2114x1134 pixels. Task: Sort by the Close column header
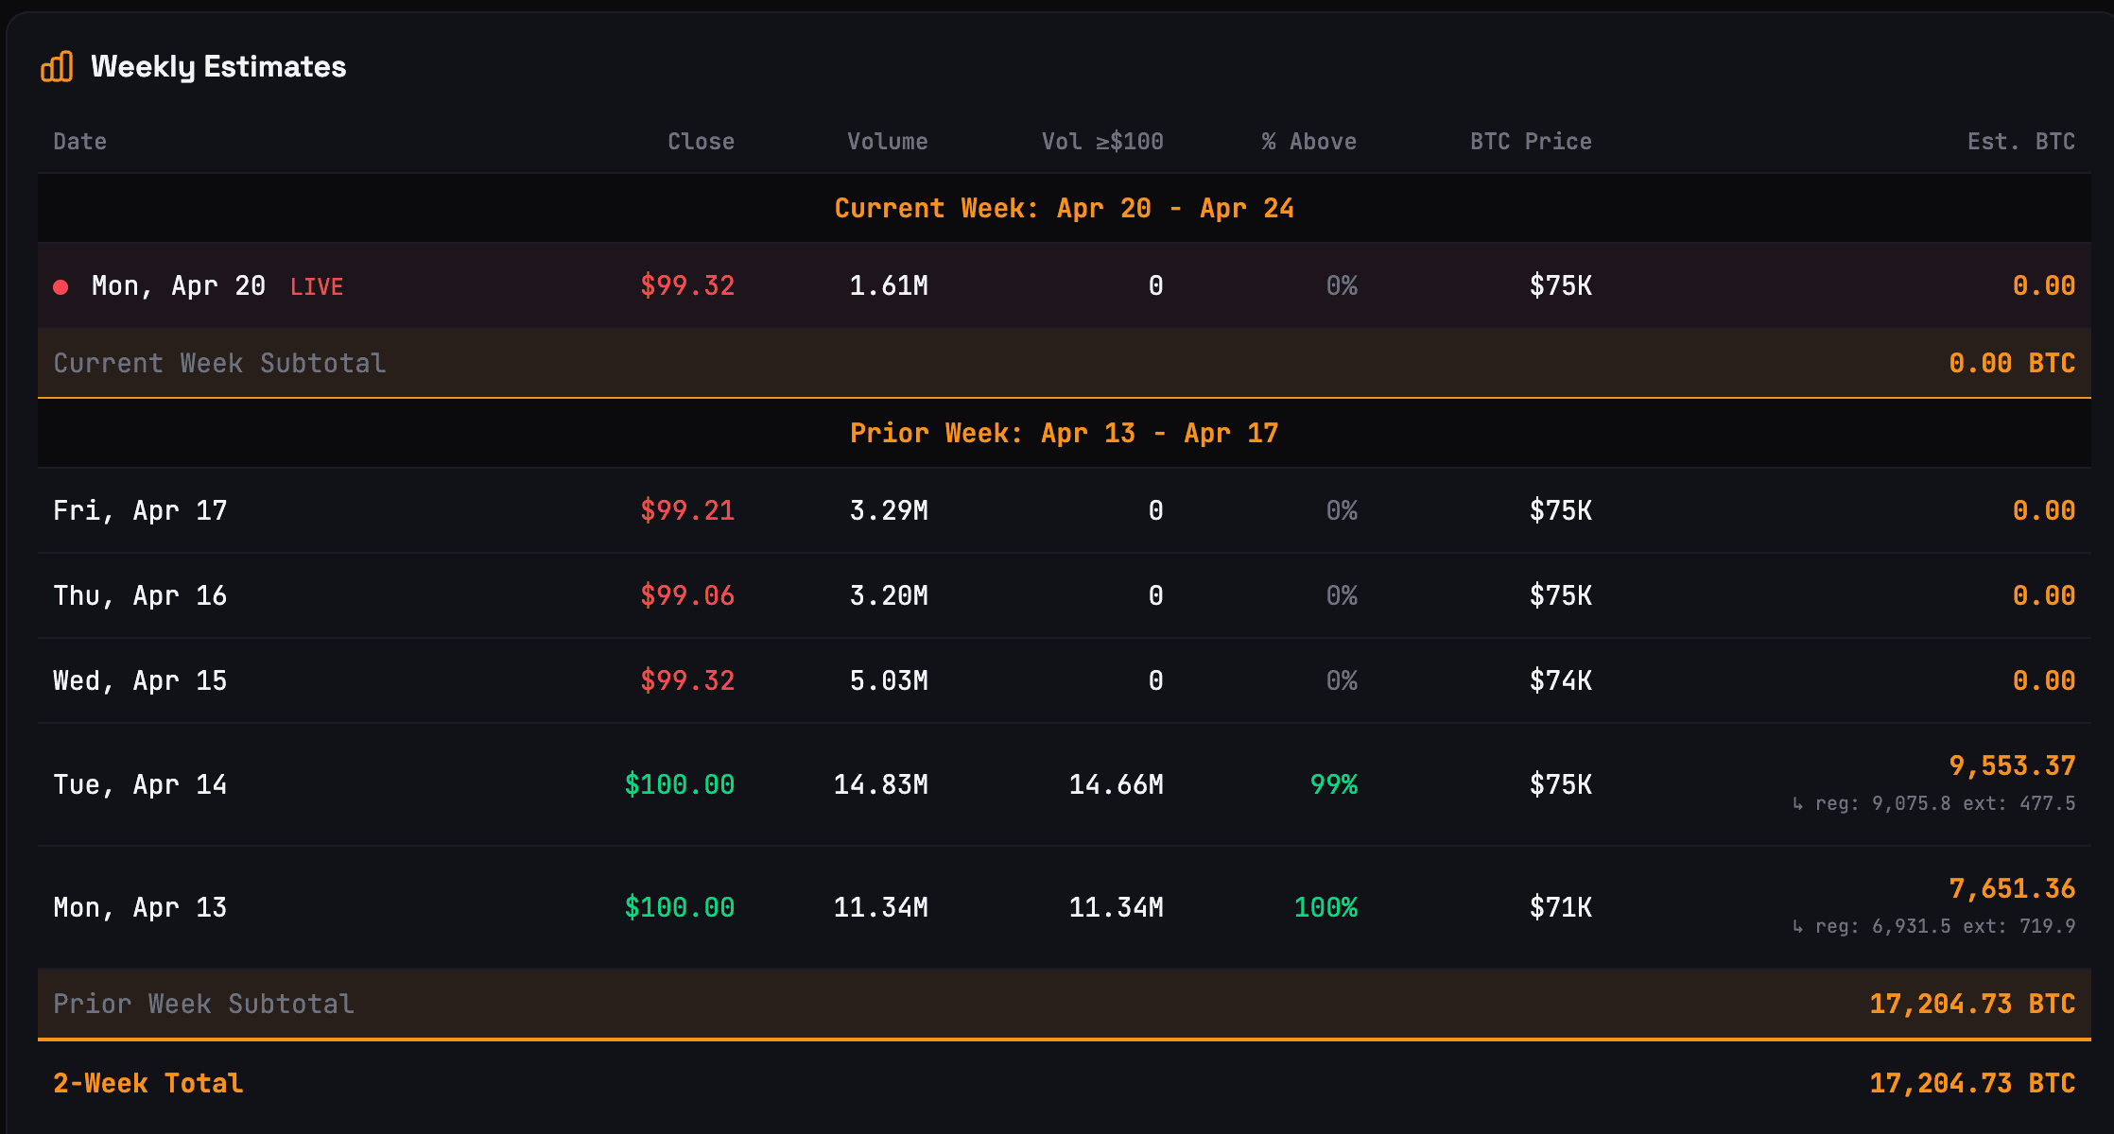700,142
